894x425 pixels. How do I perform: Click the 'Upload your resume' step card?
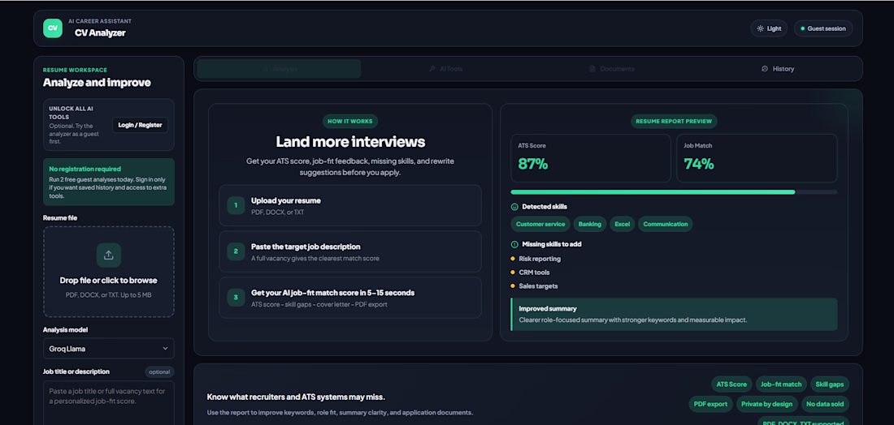coord(350,205)
